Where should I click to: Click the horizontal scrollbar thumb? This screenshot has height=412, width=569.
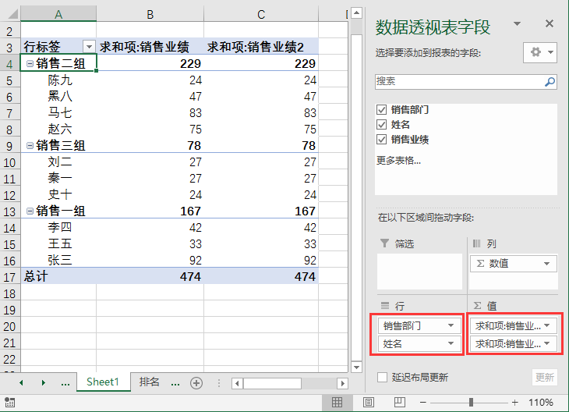(272, 383)
